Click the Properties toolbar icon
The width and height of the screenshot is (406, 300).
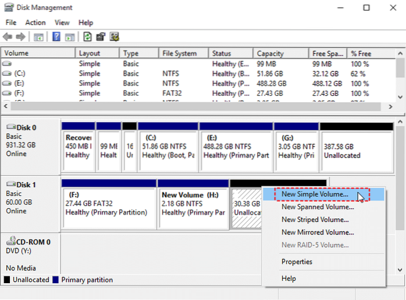click(x=101, y=37)
